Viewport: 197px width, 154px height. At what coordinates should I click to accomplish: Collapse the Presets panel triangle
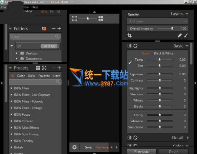click(10, 68)
